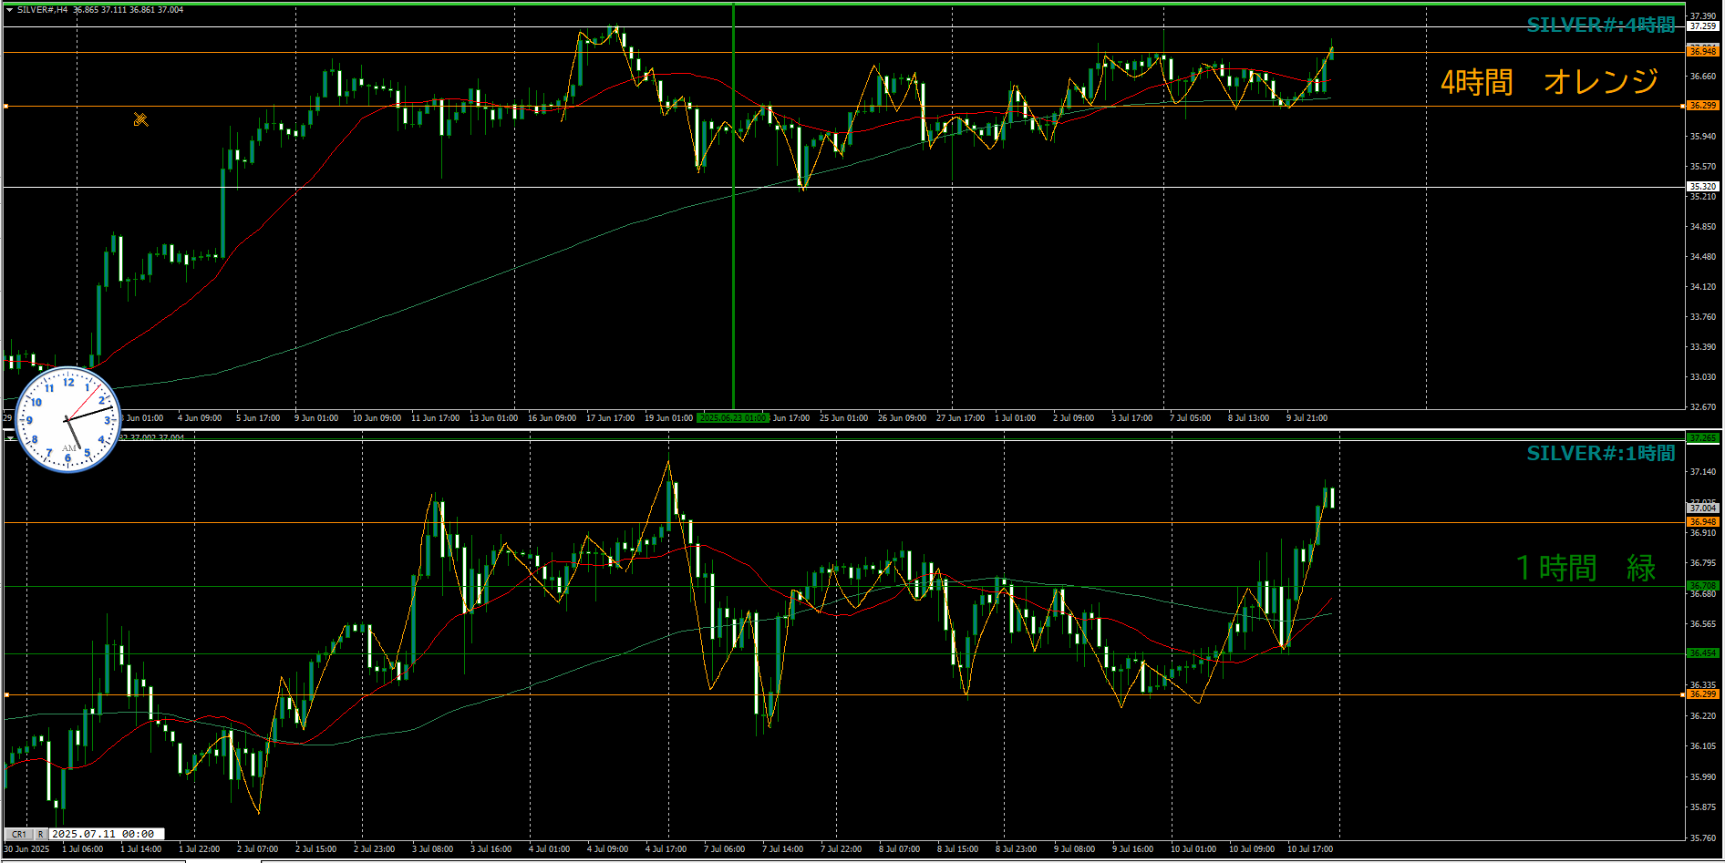Click the 33.390 price scale value

(1702, 347)
